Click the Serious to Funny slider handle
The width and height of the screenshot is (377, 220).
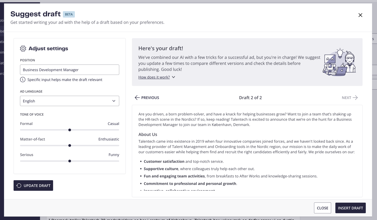tap(70, 161)
